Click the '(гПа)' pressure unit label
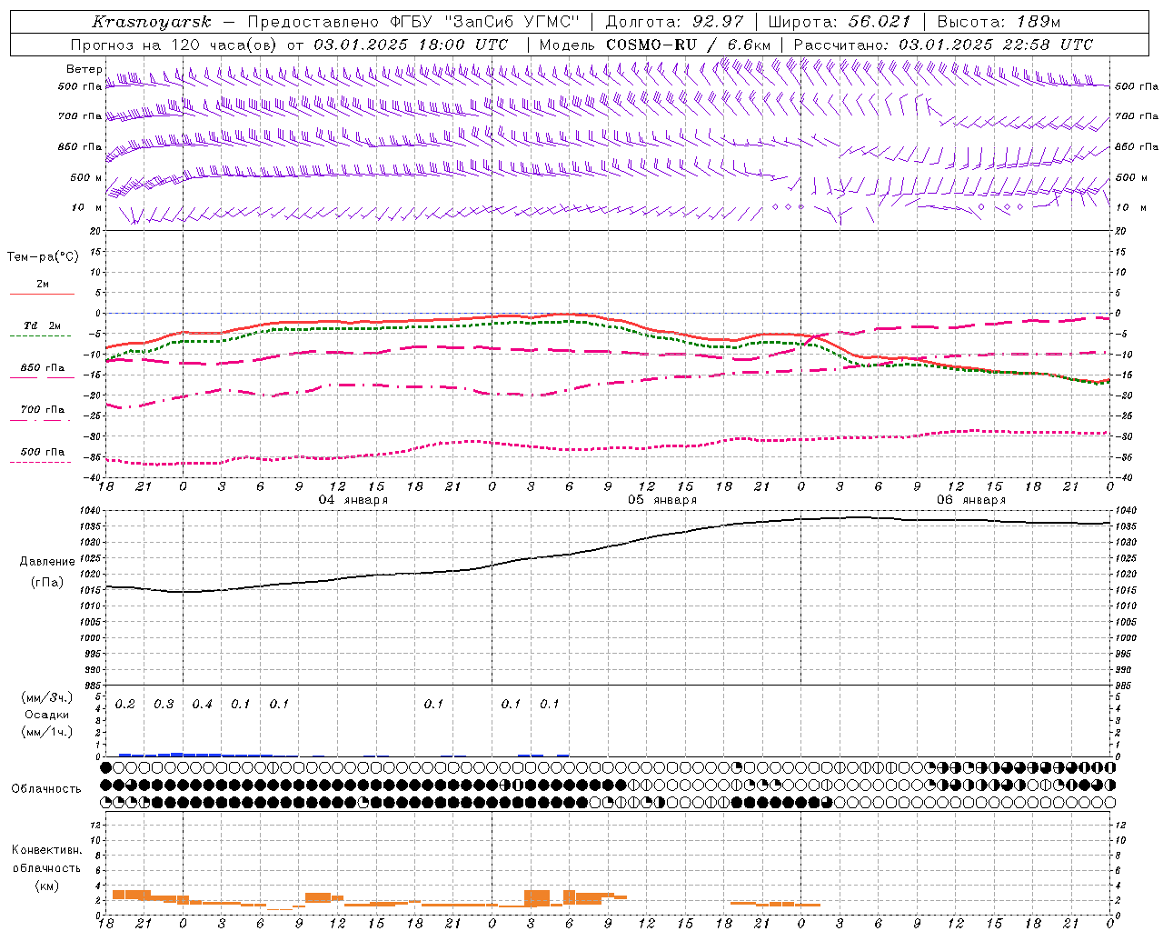1163x931 pixels. point(47,583)
